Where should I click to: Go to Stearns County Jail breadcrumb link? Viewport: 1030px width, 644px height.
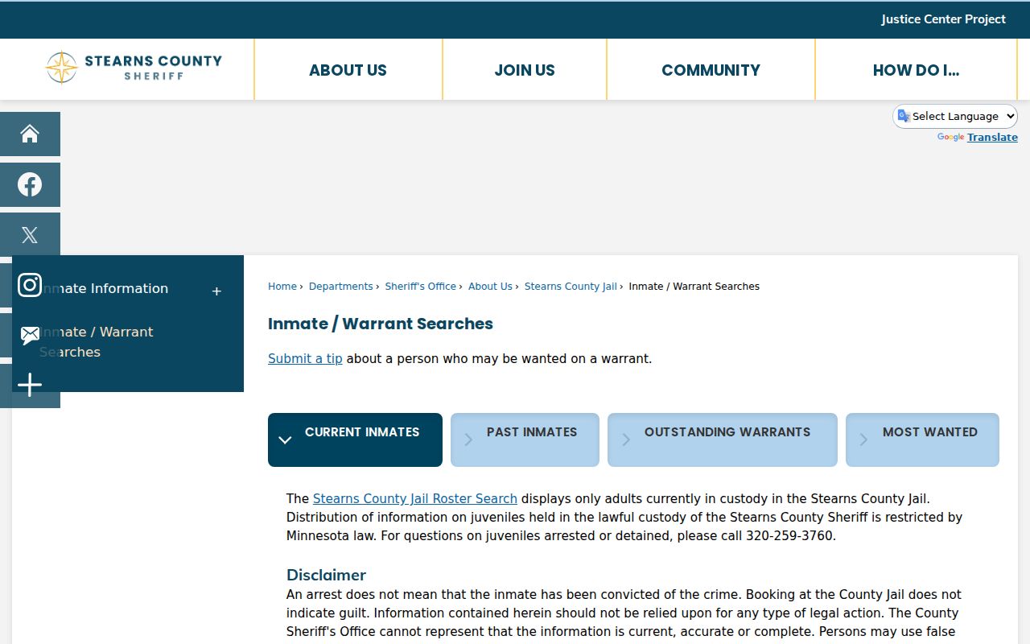571,286
